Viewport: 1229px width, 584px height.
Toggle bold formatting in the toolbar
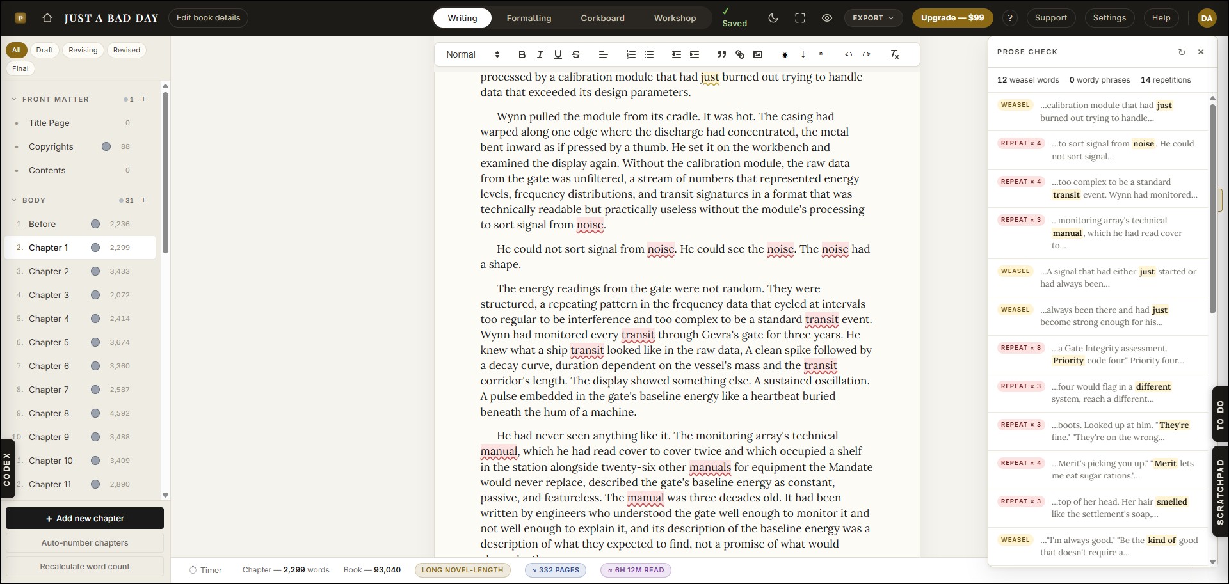522,54
